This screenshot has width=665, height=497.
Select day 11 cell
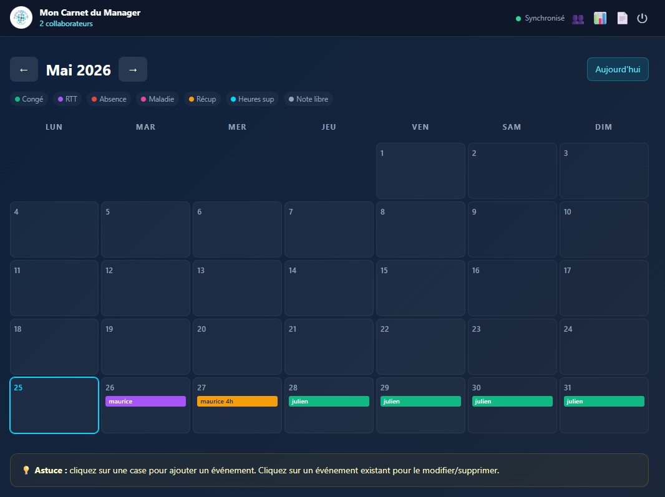[54, 288]
